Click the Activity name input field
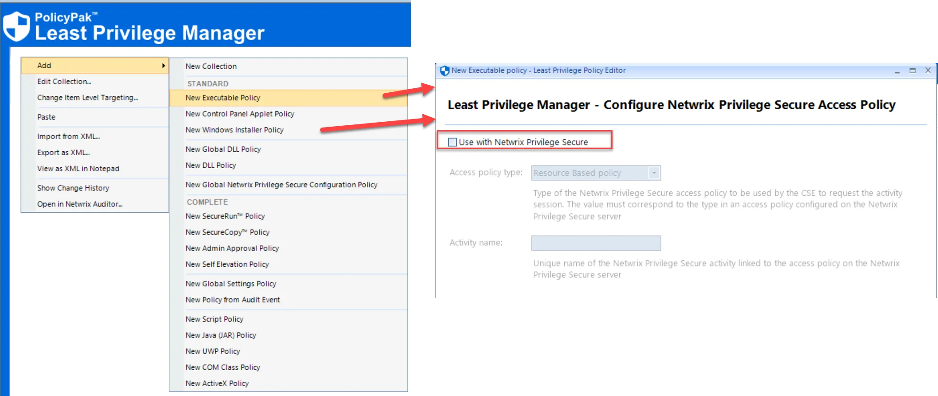938x396 pixels. pos(596,243)
